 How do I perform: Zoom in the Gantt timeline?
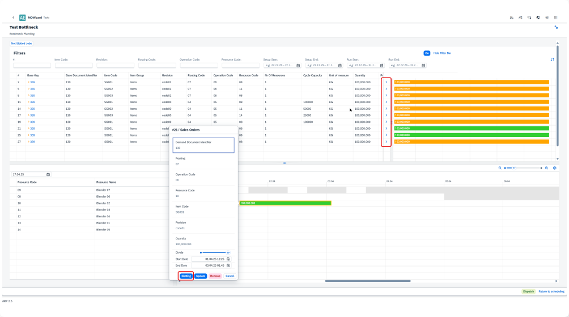[547, 168]
